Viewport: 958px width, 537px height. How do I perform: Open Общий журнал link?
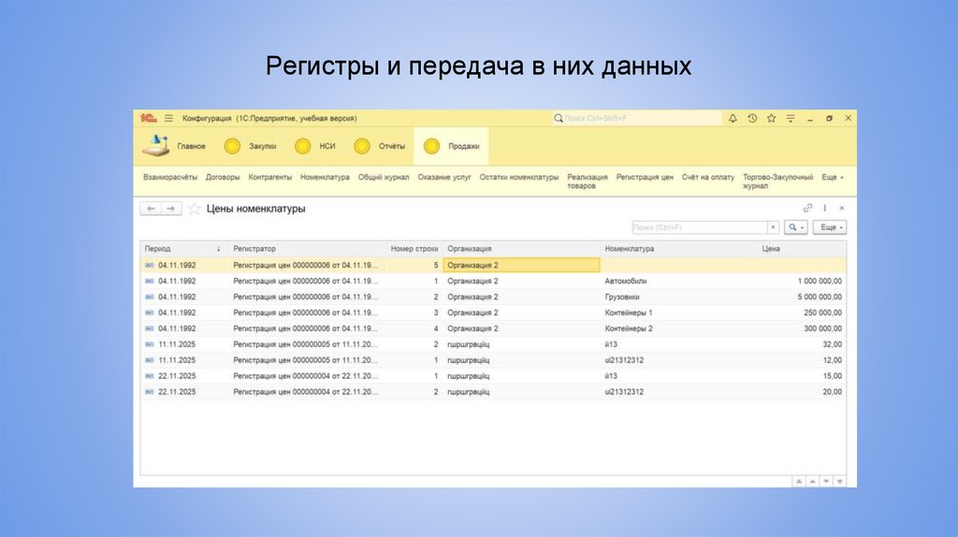(383, 177)
